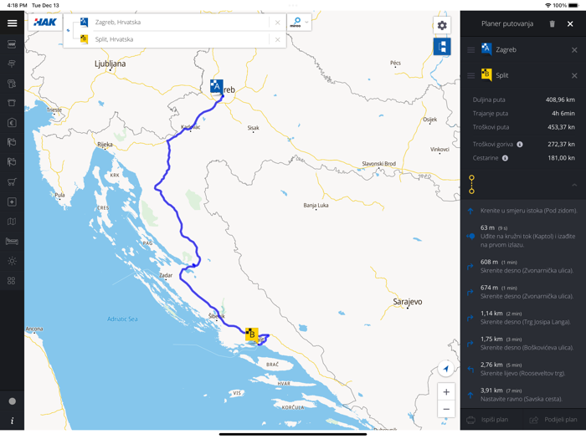
Task: Click the Zadar label on the map
Action: 166,275
